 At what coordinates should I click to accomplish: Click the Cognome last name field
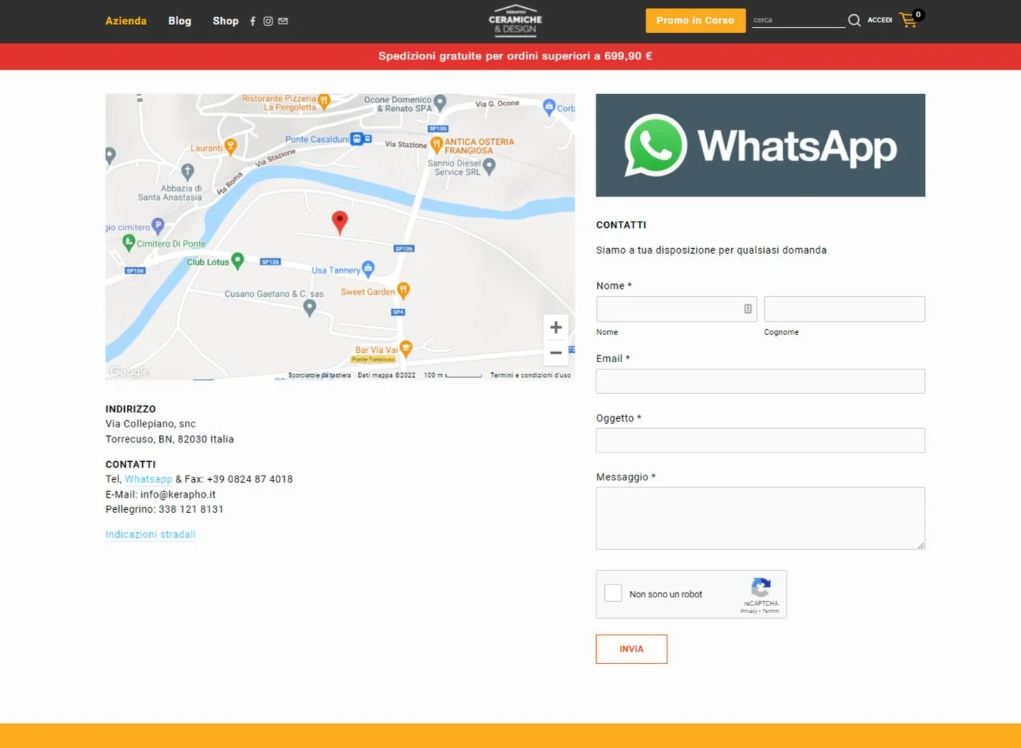coord(844,309)
